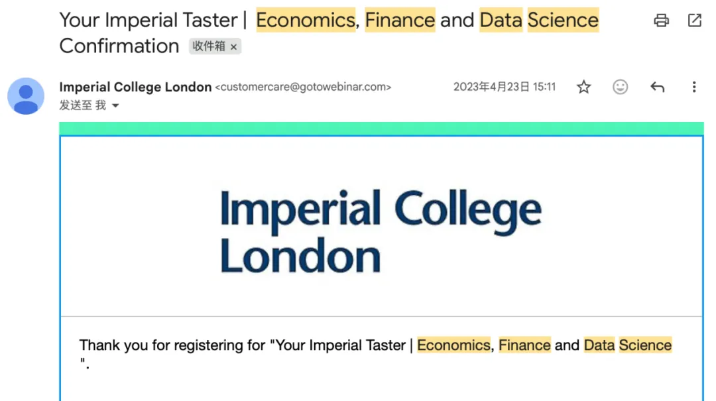This screenshot has height=401, width=716.
Task: Open email in a new window
Action: tap(695, 21)
